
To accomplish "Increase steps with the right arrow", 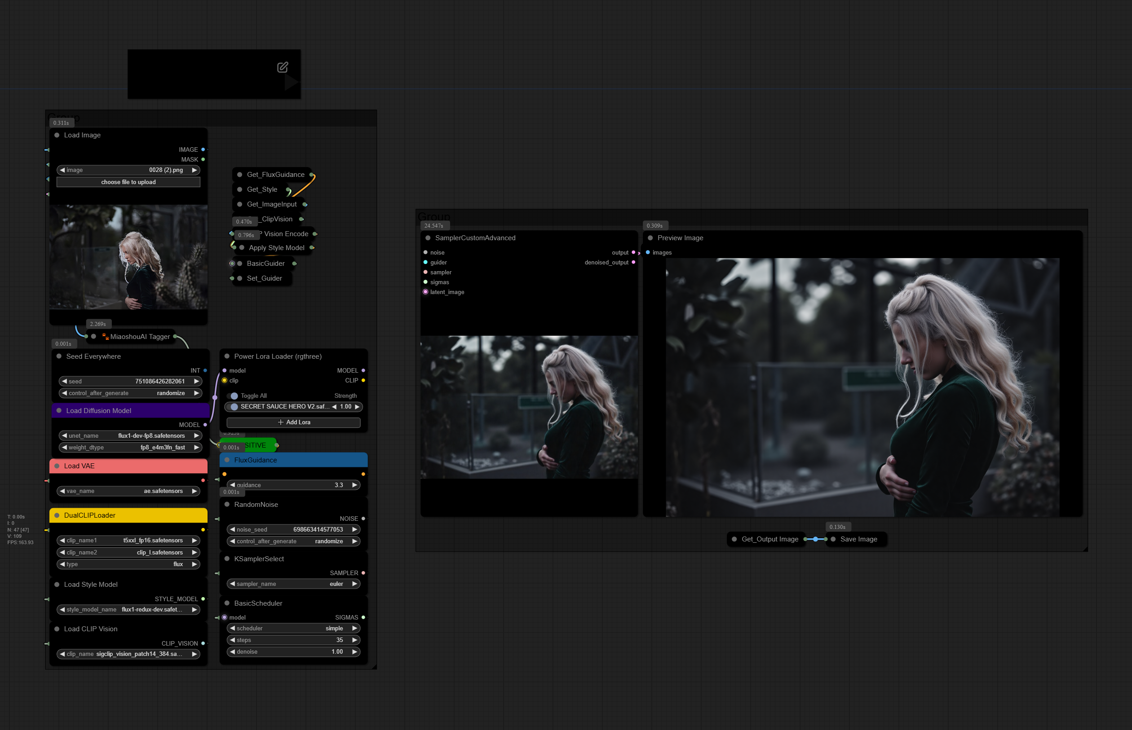I will tap(354, 640).
